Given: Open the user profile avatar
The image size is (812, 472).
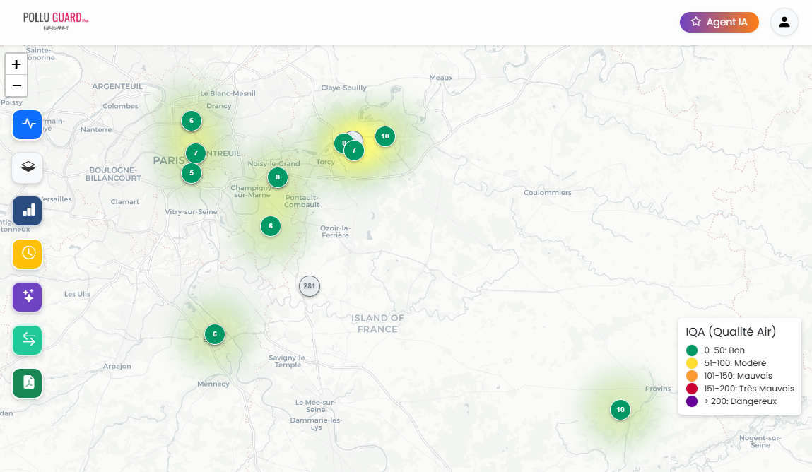Looking at the screenshot, I should pos(784,22).
